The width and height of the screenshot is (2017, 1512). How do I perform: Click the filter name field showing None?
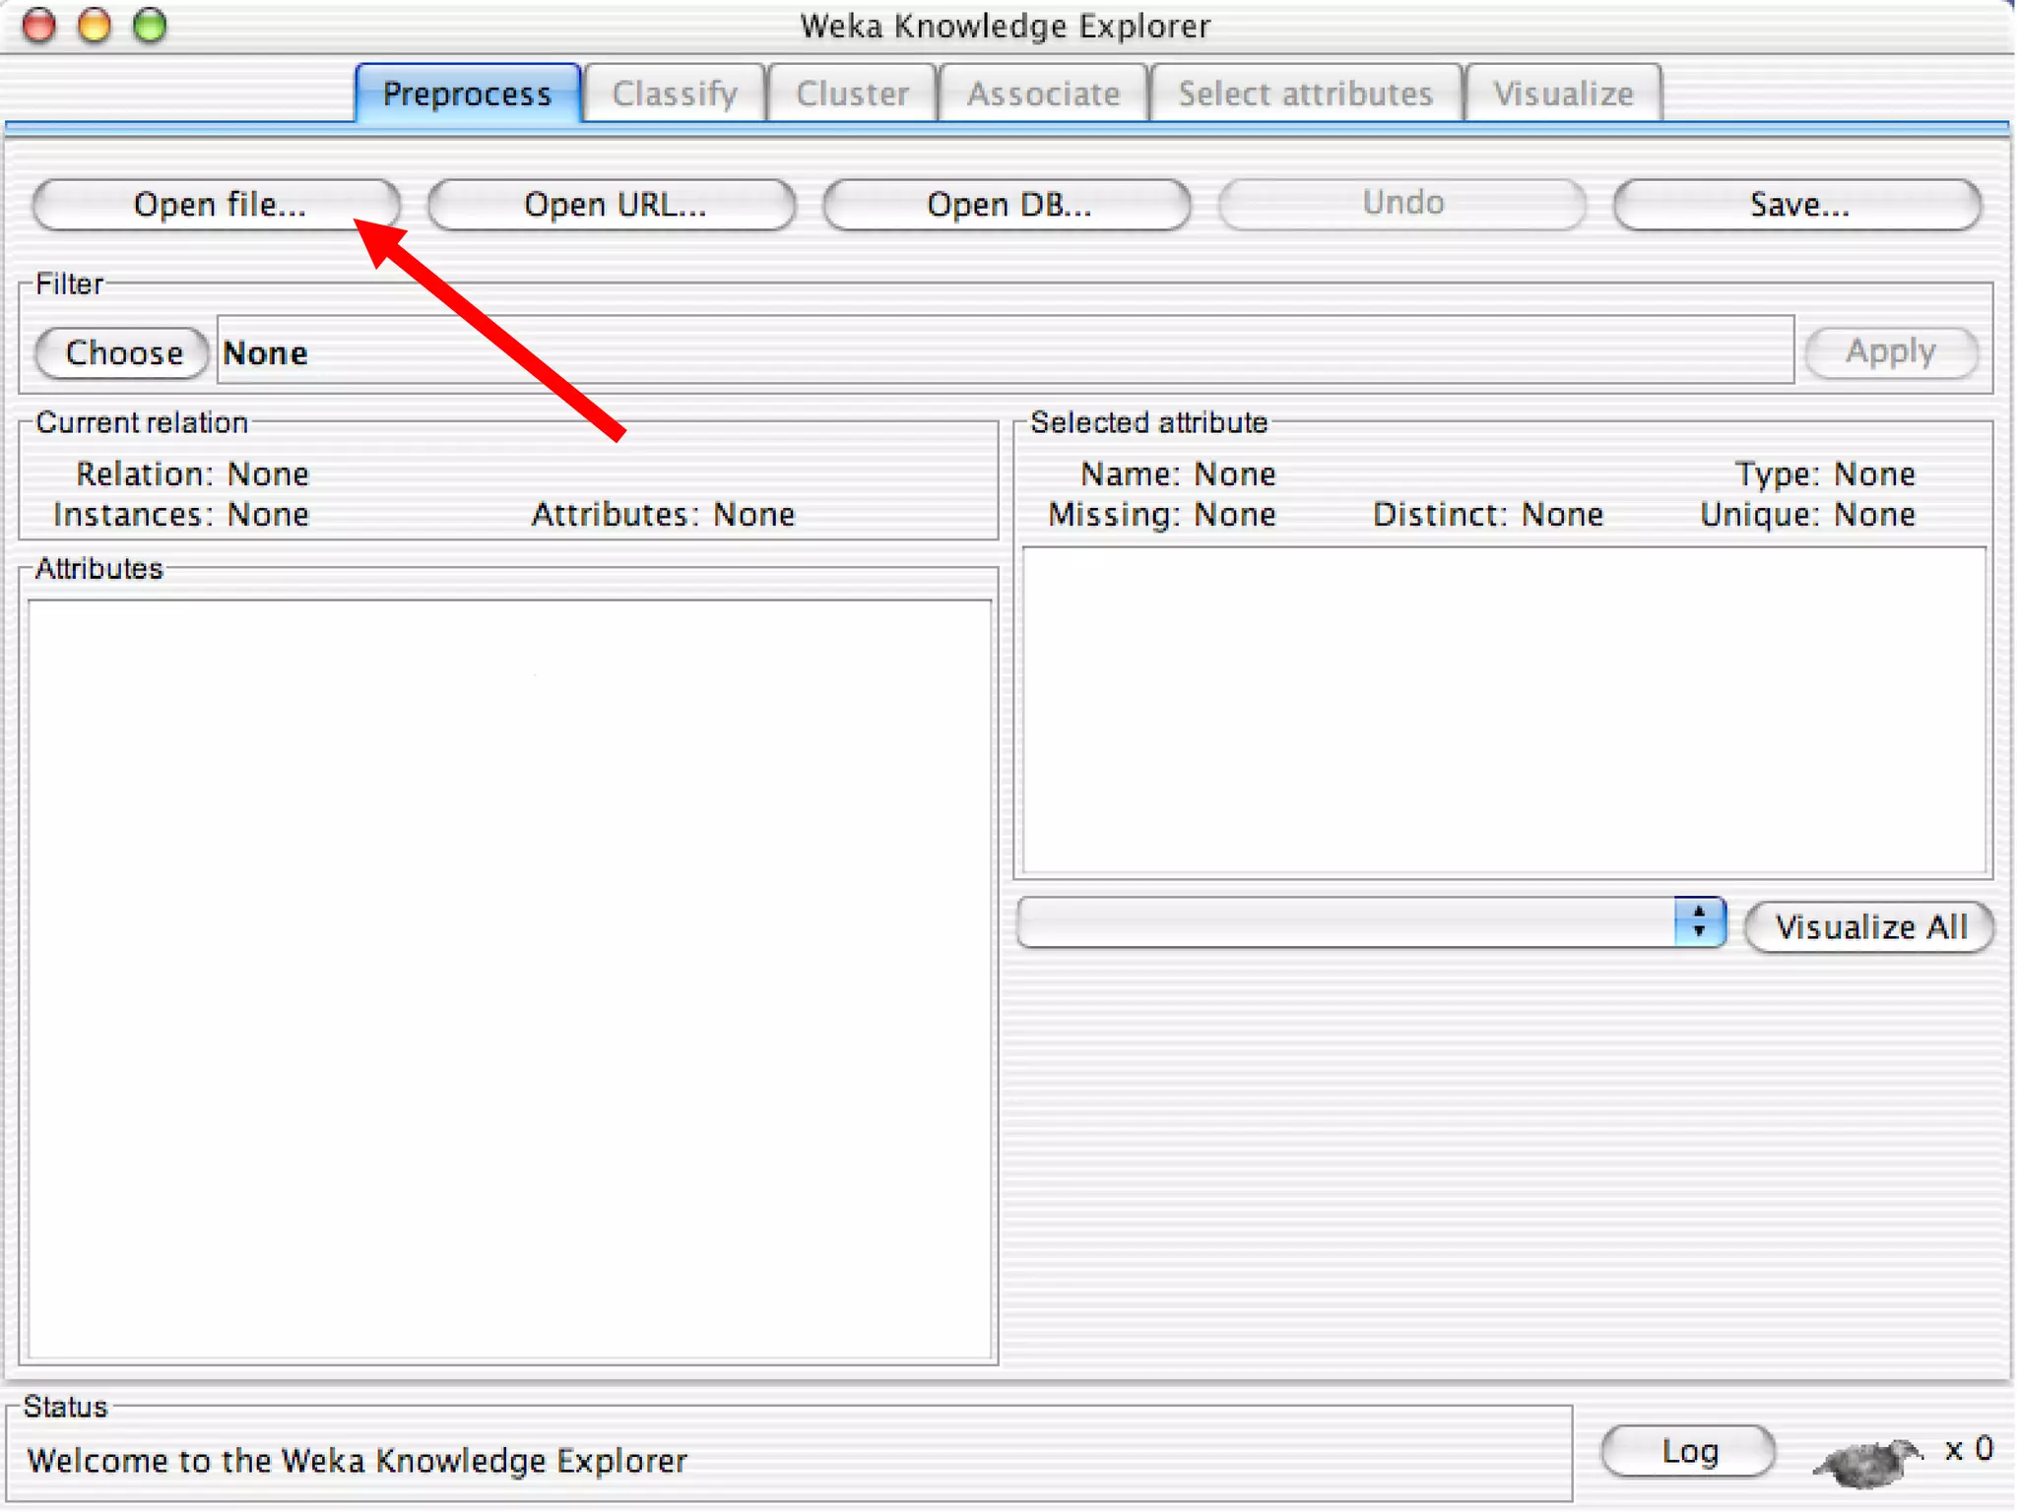pos(1005,351)
